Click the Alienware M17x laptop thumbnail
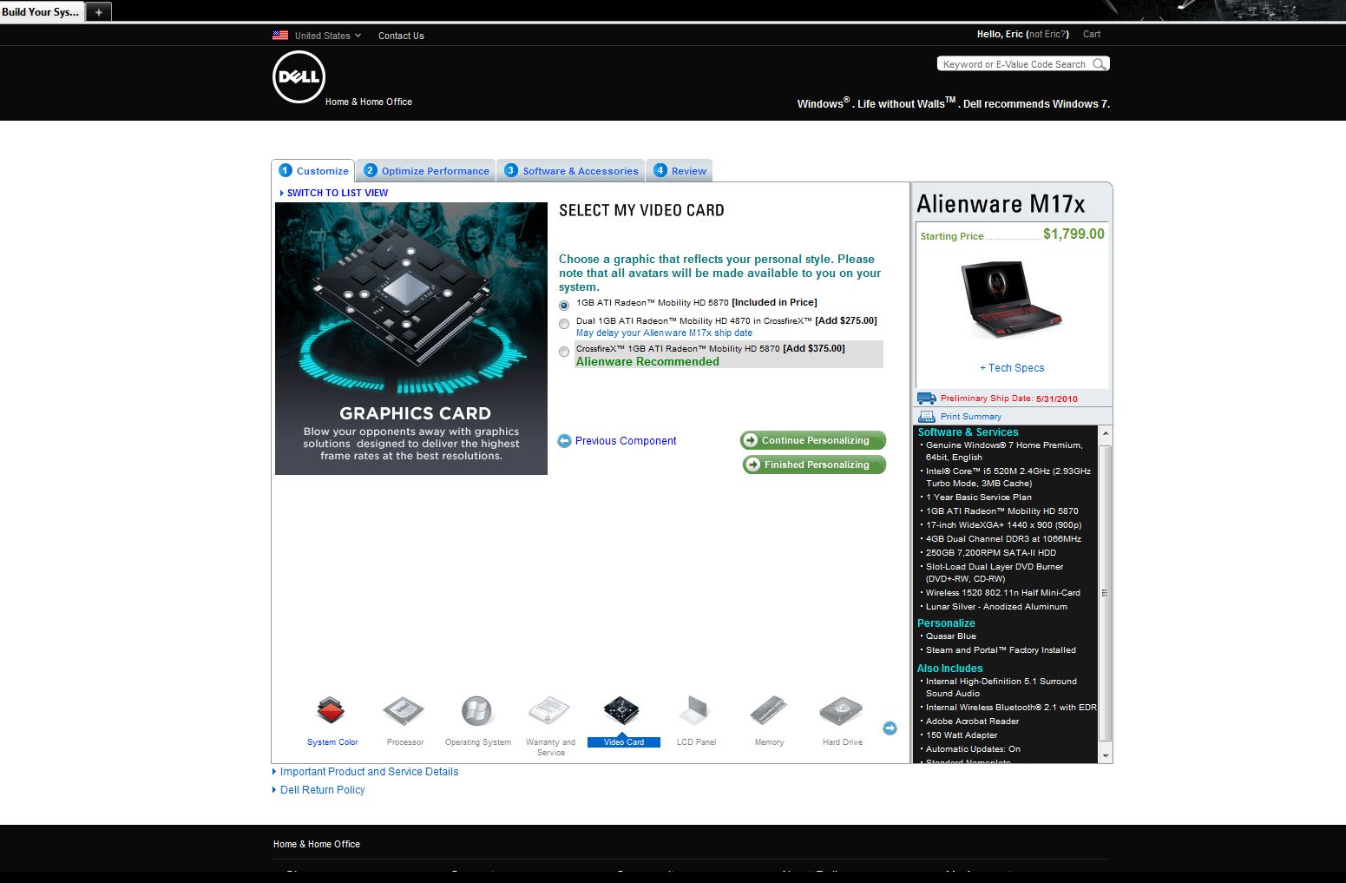1346x883 pixels. coord(1010,300)
